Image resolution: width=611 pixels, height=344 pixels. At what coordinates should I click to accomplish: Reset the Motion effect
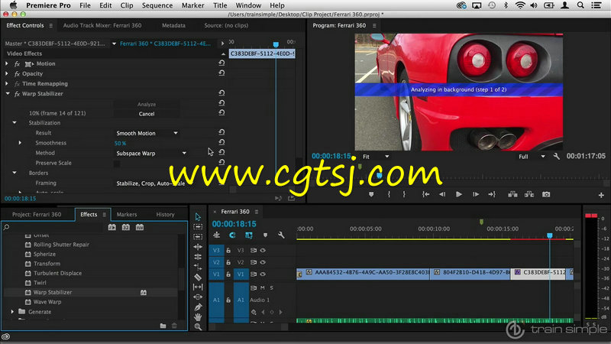[x=221, y=63]
